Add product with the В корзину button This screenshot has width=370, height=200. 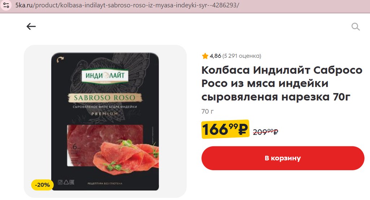[x=283, y=158]
